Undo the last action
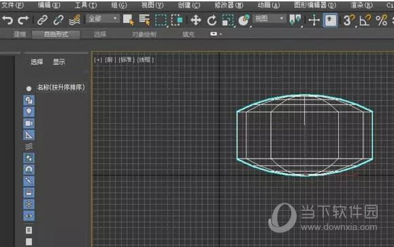 pyautogui.click(x=7, y=20)
